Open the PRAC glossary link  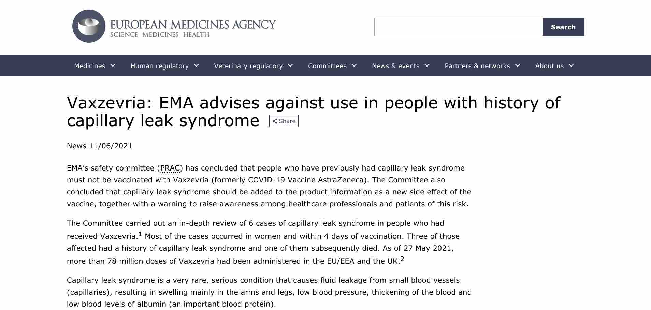[x=170, y=168]
